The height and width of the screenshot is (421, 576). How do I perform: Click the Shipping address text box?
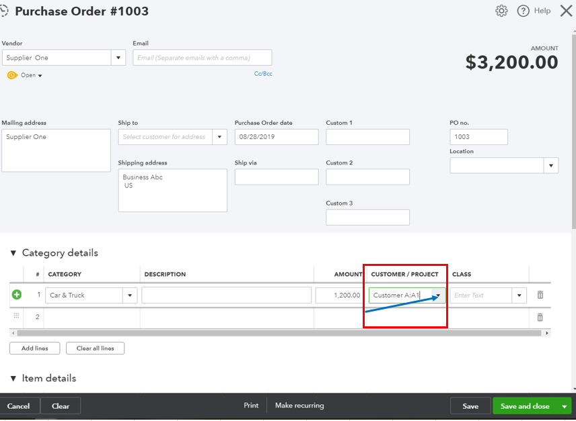coord(173,190)
